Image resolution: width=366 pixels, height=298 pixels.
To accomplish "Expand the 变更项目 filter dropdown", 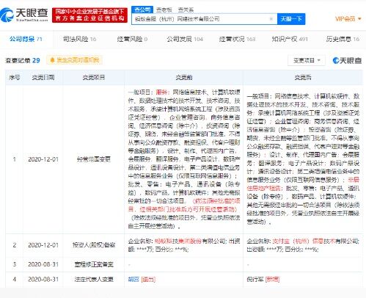I will tap(307, 60).
